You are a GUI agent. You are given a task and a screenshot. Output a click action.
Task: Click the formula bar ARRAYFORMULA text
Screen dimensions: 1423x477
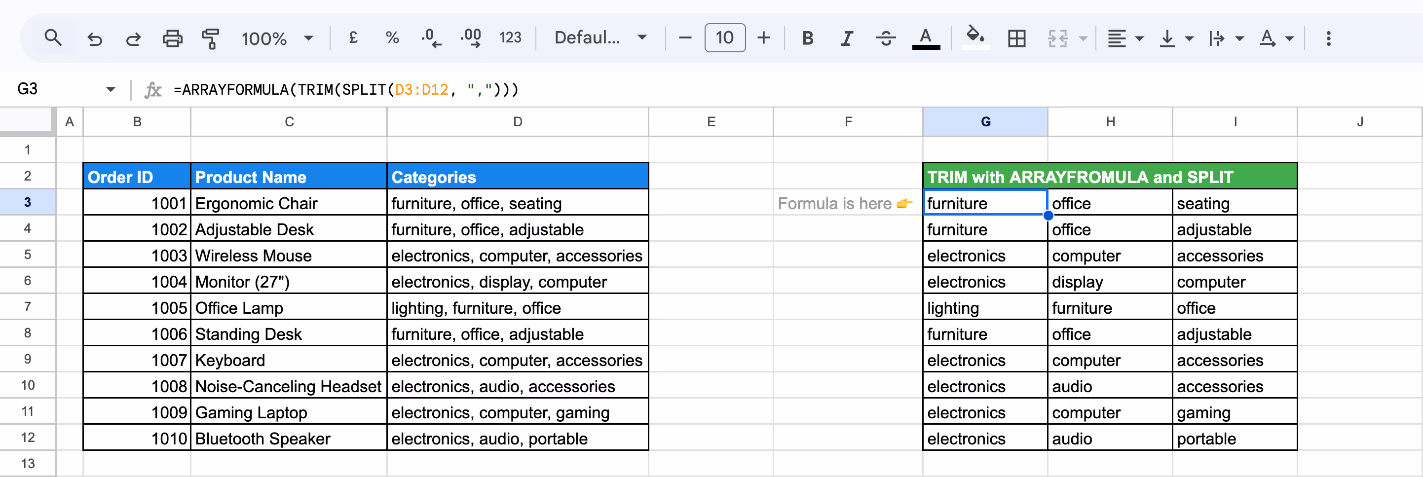346,89
